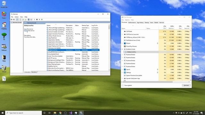Select the Photos process icon in Task Manager

(x=125, y=43)
